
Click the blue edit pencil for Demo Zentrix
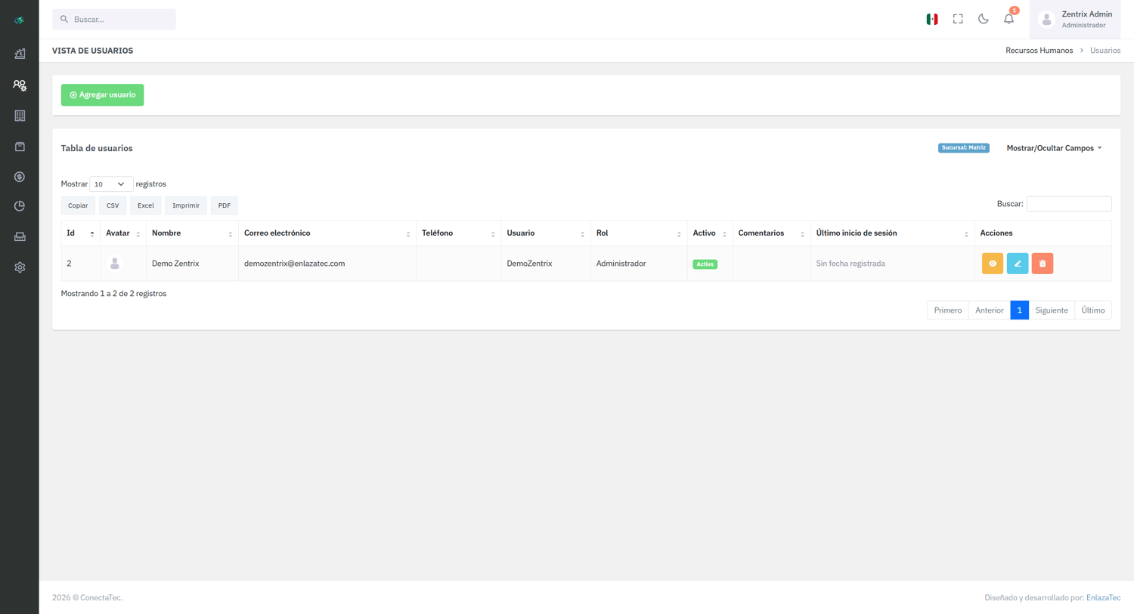(x=1017, y=264)
